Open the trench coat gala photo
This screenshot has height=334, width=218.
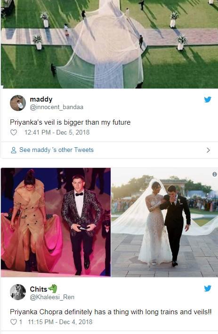pyautogui.click(x=56, y=223)
